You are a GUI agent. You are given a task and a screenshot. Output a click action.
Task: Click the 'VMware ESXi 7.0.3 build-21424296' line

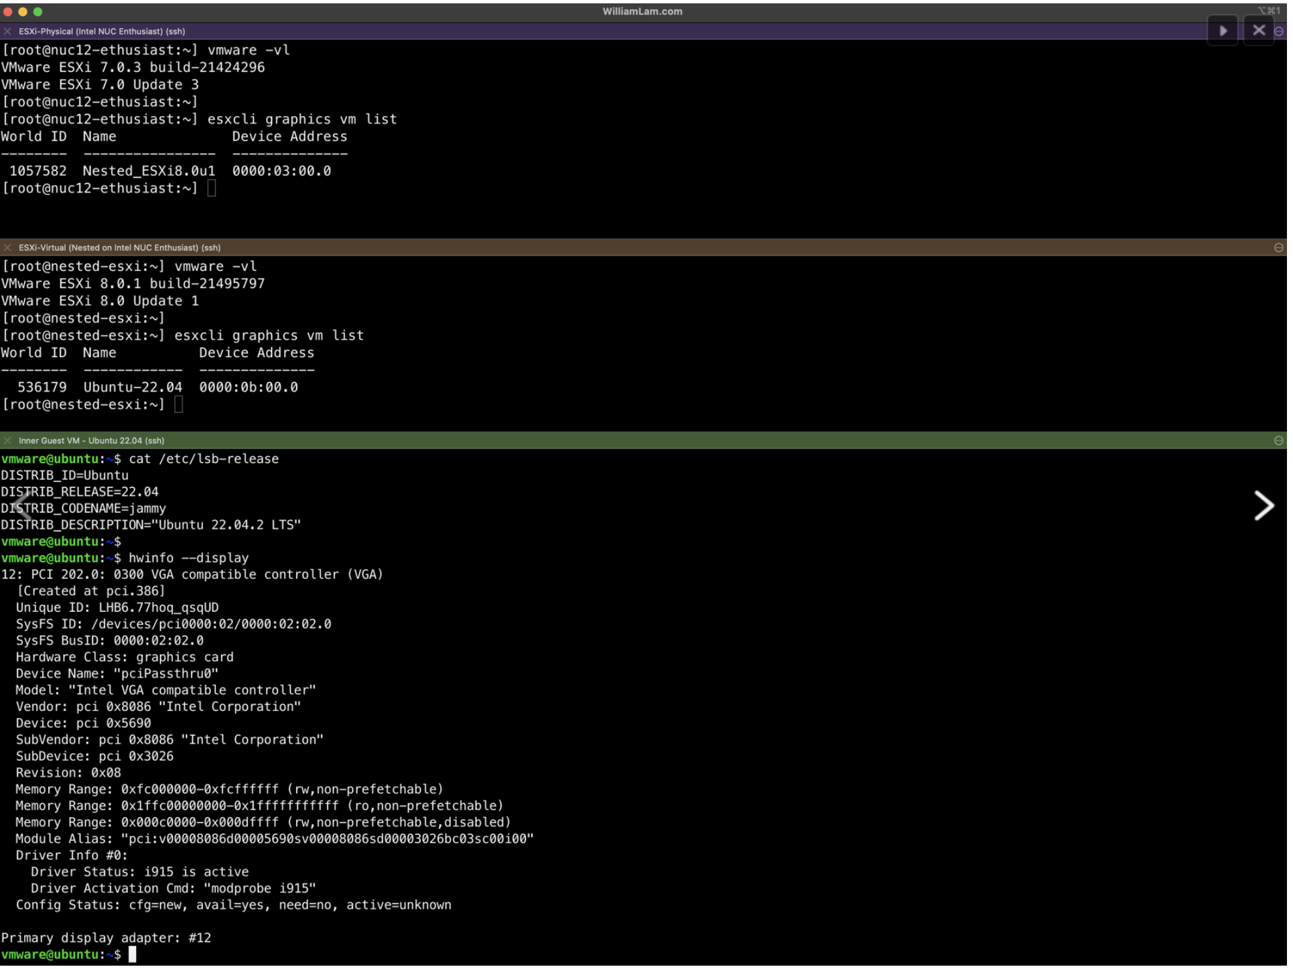click(133, 68)
